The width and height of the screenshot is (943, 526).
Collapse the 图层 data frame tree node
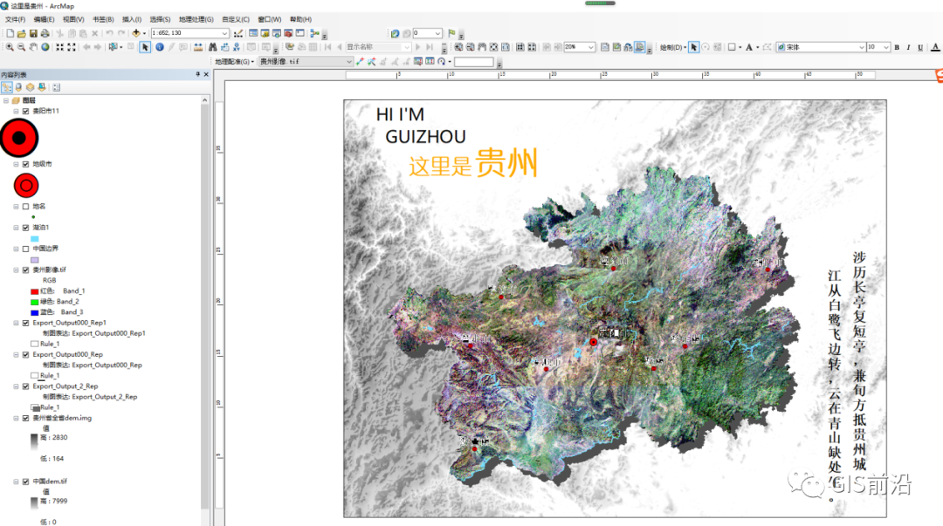(x=6, y=100)
